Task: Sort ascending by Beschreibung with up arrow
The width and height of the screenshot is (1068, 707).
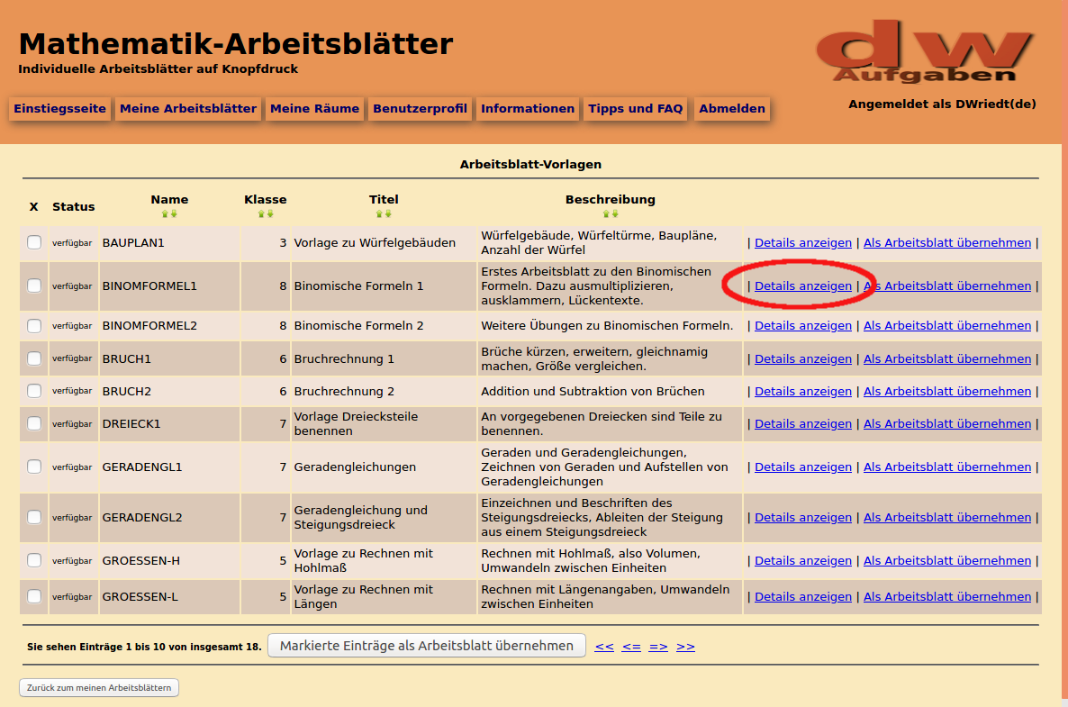Action: coord(606,213)
